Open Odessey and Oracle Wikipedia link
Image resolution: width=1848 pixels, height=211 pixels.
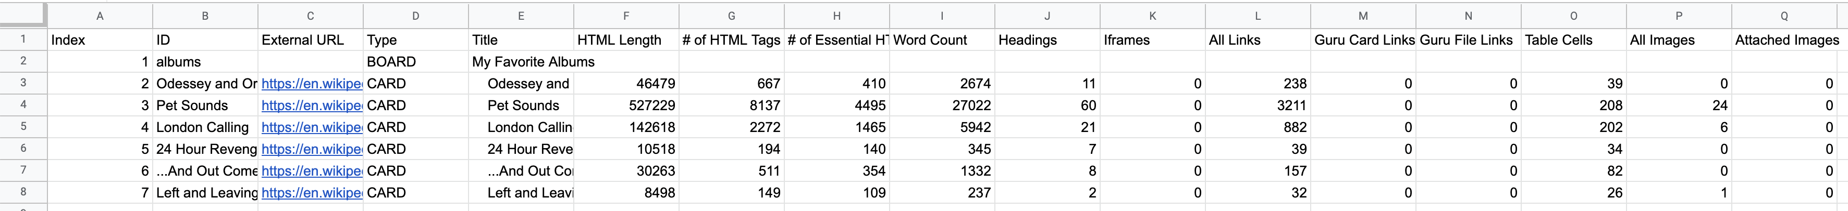pyautogui.click(x=311, y=84)
